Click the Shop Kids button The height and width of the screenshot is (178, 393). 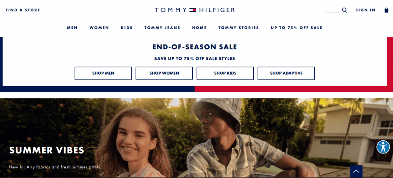click(x=225, y=73)
